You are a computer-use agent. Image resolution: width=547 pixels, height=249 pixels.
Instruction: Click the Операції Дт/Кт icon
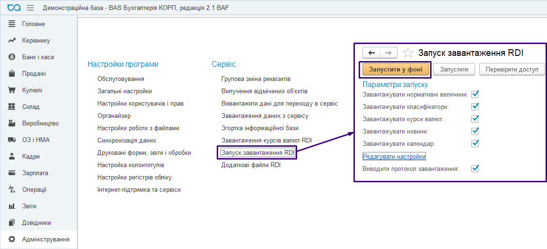click(x=12, y=190)
